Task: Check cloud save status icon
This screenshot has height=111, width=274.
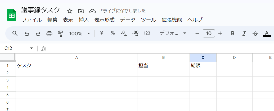Action: (x=92, y=11)
